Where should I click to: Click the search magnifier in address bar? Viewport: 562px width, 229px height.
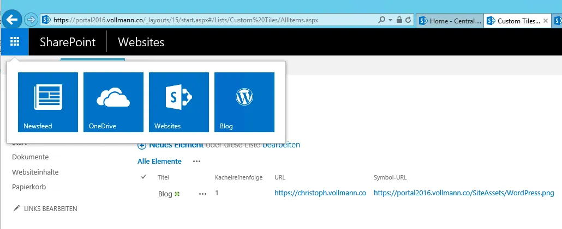[382, 20]
